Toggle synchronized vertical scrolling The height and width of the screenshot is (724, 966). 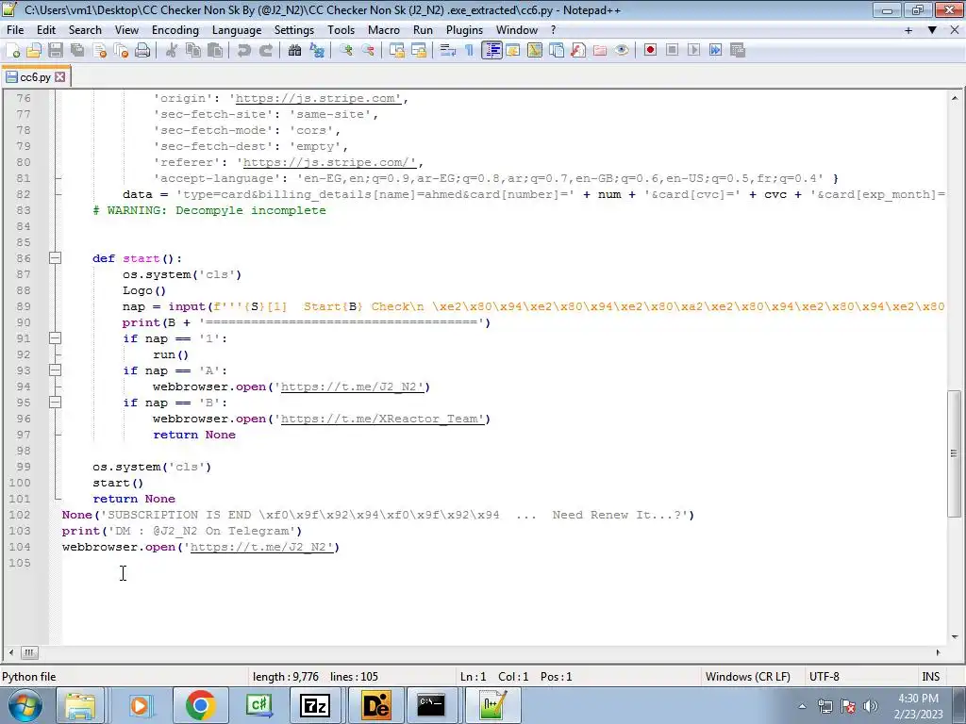pyautogui.click(x=397, y=51)
